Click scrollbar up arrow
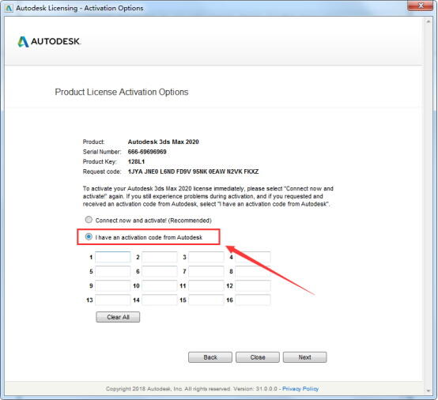438x400 pixels. pyautogui.click(x=429, y=21)
